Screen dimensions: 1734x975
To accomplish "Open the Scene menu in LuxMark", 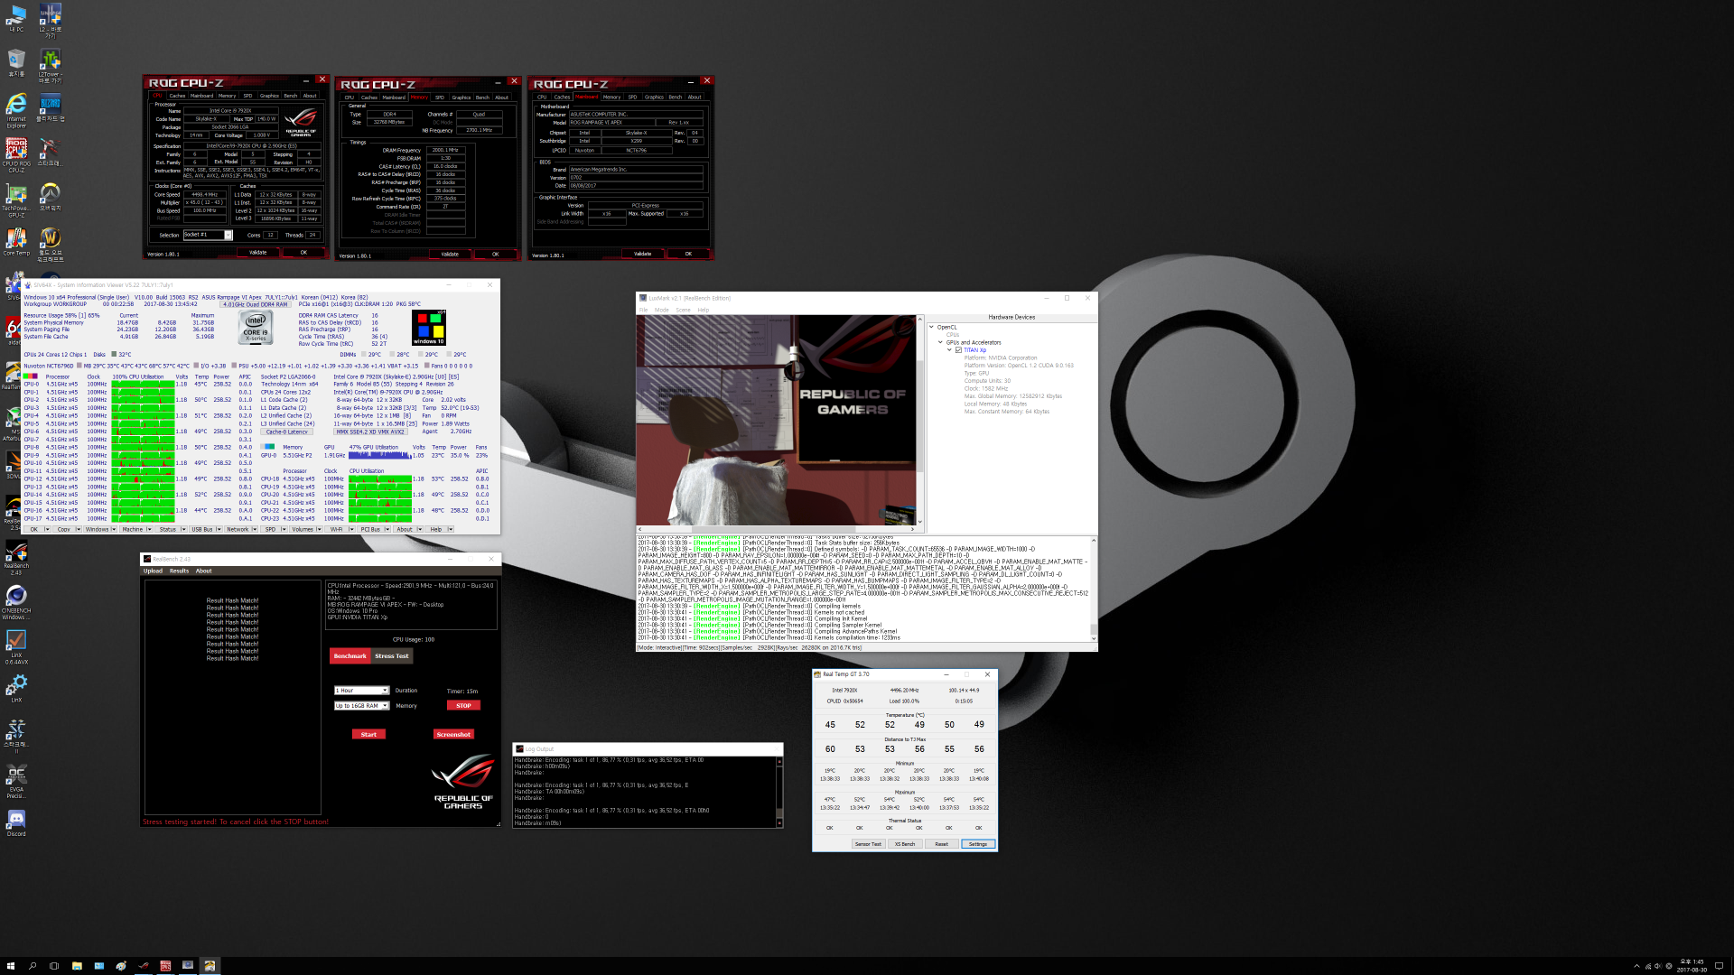I will pos(683,310).
